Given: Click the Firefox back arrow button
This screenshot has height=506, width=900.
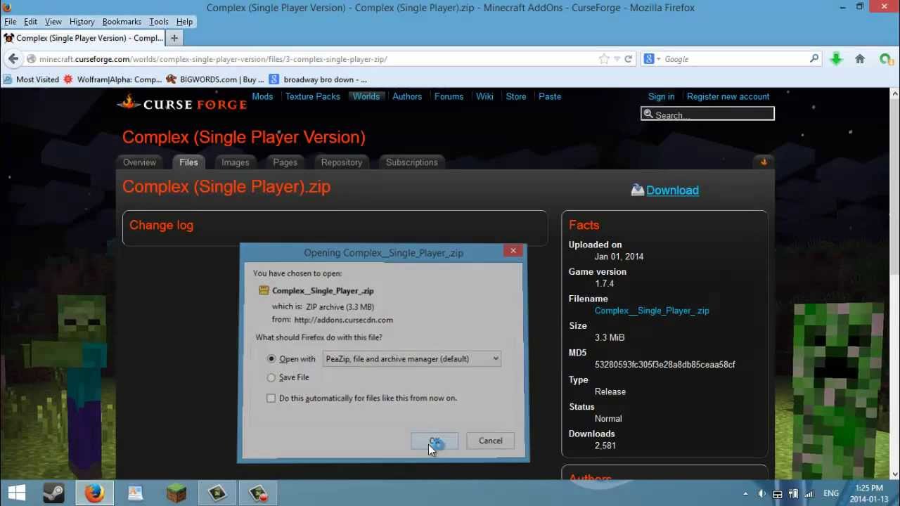Looking at the screenshot, I should [x=13, y=59].
